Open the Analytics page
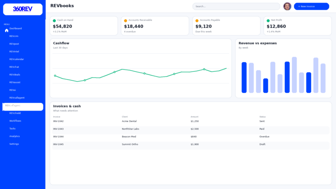336x189 pixels. pos(14,136)
